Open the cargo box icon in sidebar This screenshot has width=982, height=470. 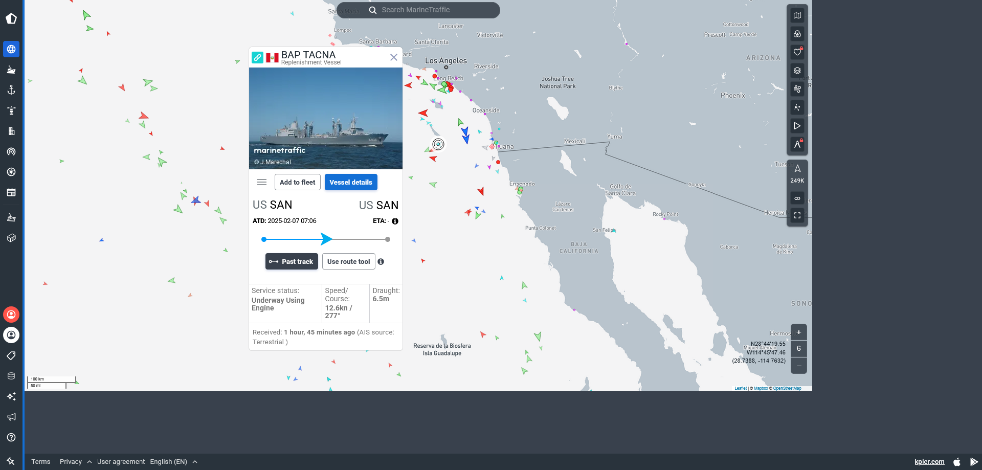point(11,238)
